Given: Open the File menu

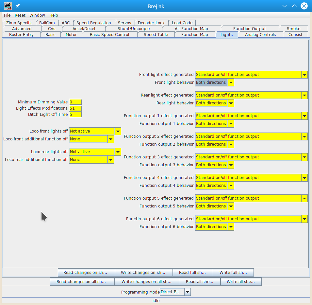Looking at the screenshot, I should [x=7, y=15].
